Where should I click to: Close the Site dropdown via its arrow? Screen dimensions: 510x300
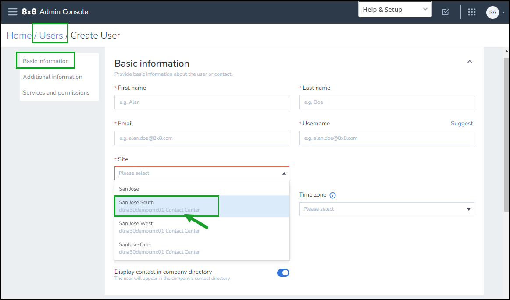pyautogui.click(x=284, y=173)
